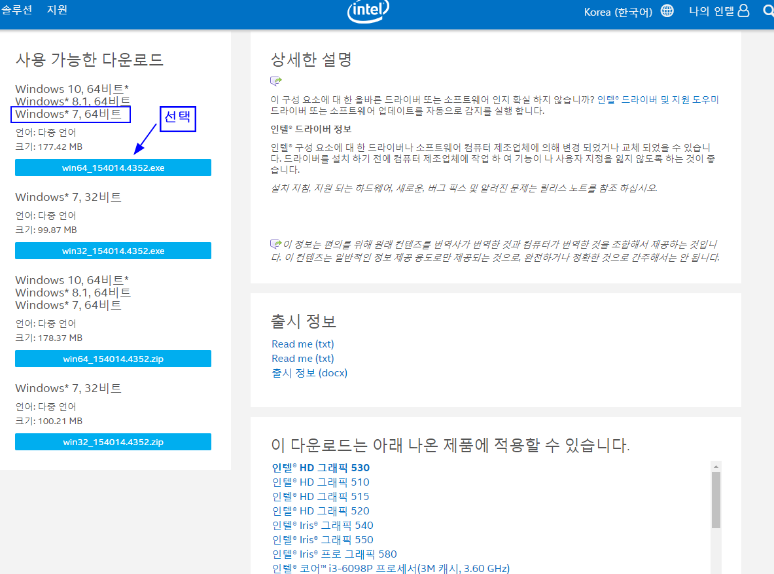The width and height of the screenshot is (774, 574).
Task: Open 인텔 HD 그래픽 510 link
Action: 321,482
